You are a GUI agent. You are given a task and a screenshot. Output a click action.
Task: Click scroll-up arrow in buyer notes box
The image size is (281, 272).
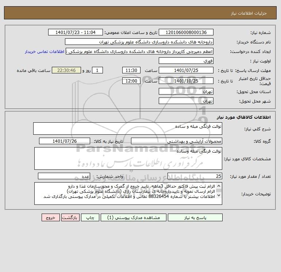click(219, 186)
